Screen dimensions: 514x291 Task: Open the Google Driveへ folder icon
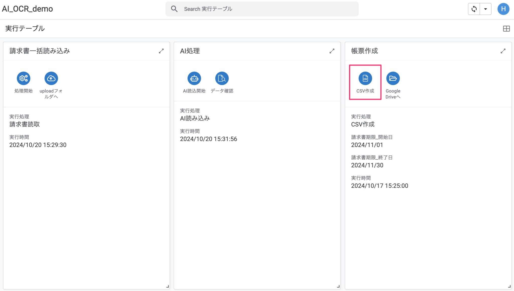click(393, 78)
